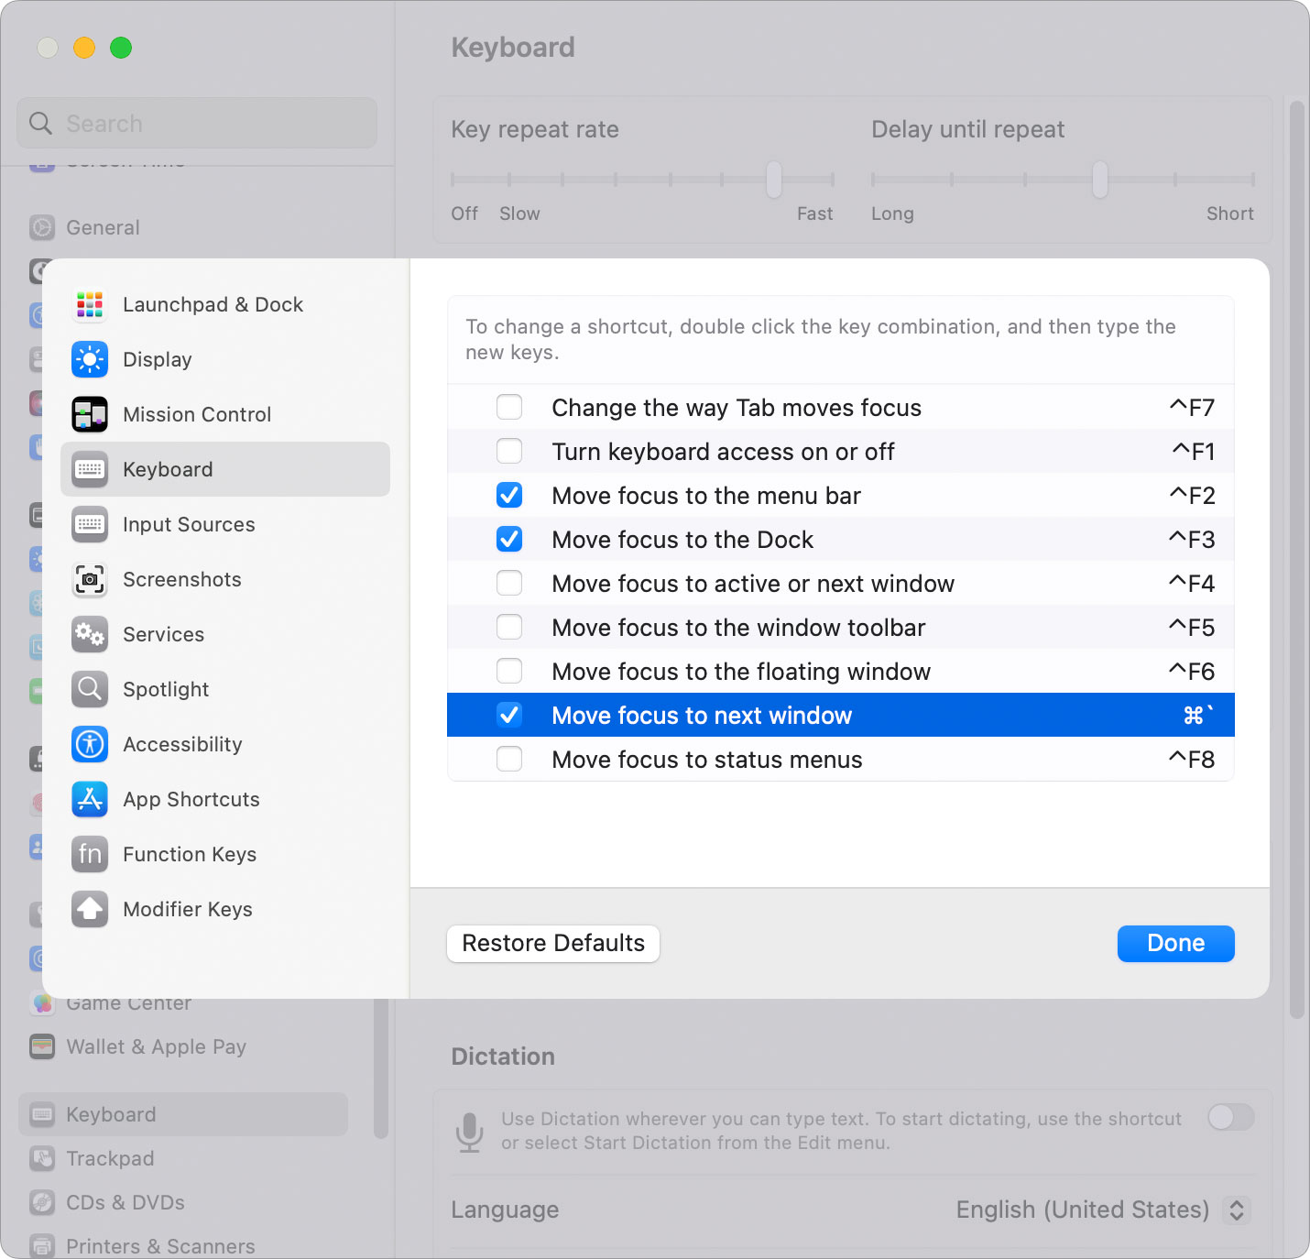Turn on the Dictation toggle

[x=1231, y=1118]
